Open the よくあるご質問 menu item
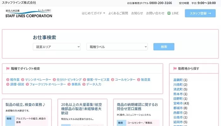This screenshot has width=221, height=126. pyautogui.click(x=118, y=14)
